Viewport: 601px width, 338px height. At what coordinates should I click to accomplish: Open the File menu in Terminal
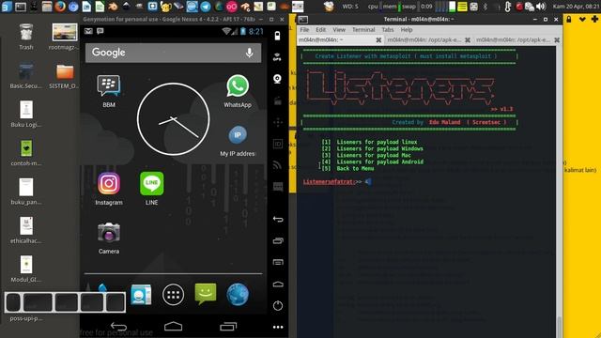304,29
